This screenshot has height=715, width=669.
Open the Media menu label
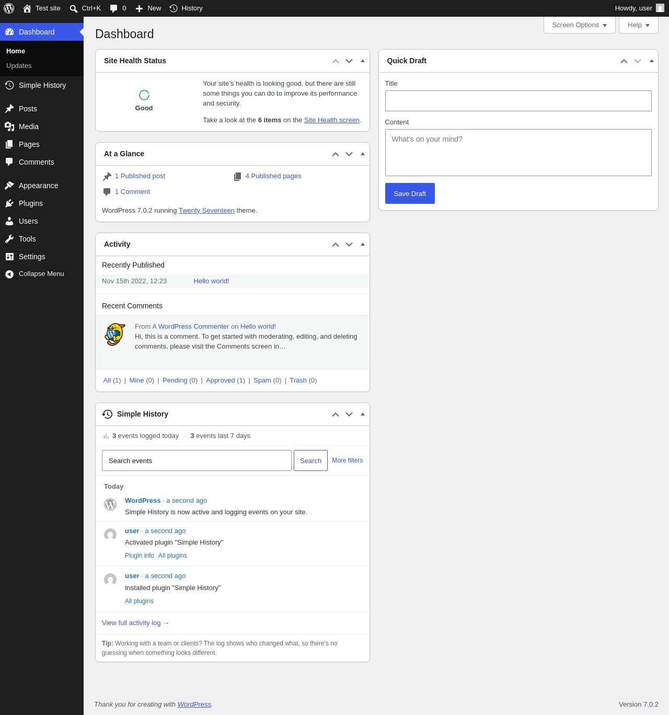tap(29, 126)
